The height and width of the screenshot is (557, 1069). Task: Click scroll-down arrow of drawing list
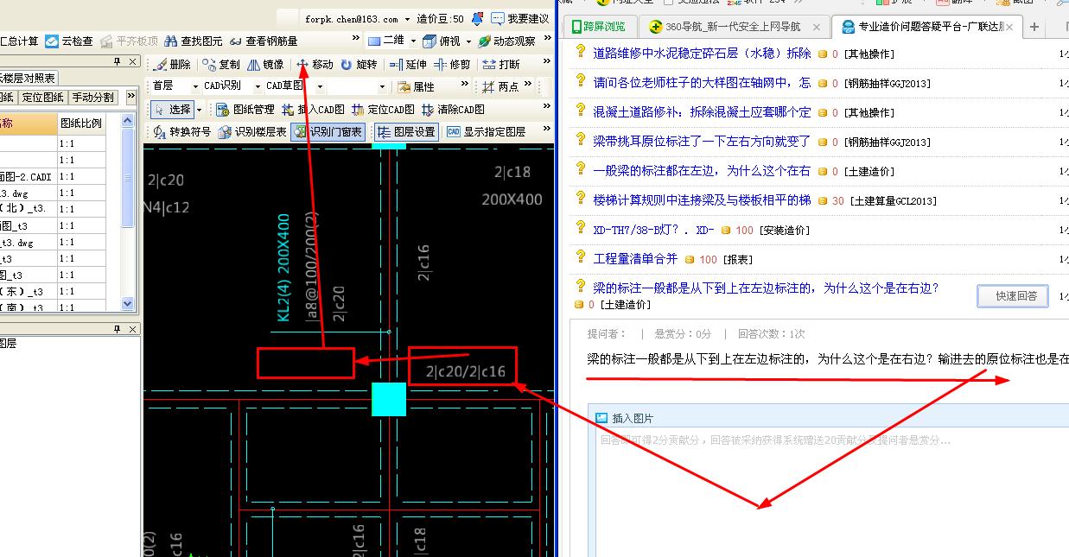point(128,304)
